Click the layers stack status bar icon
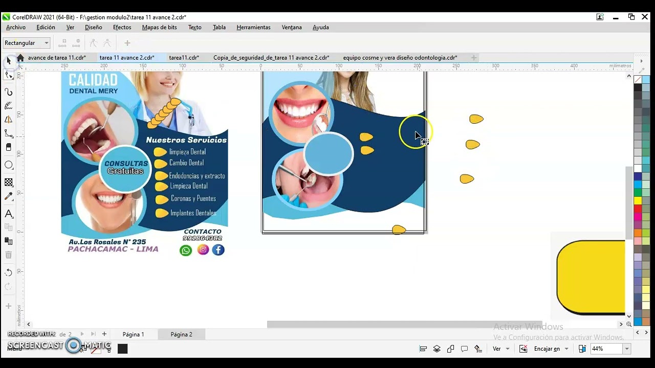The width and height of the screenshot is (655, 368). pyautogui.click(x=437, y=349)
